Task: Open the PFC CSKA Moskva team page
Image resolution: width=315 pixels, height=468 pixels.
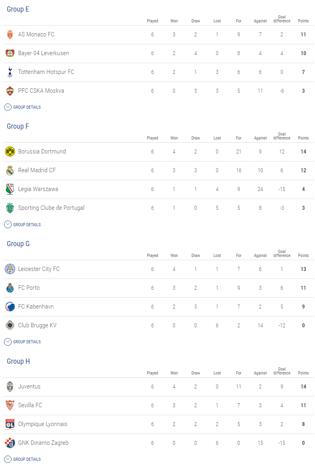Action: [x=41, y=91]
